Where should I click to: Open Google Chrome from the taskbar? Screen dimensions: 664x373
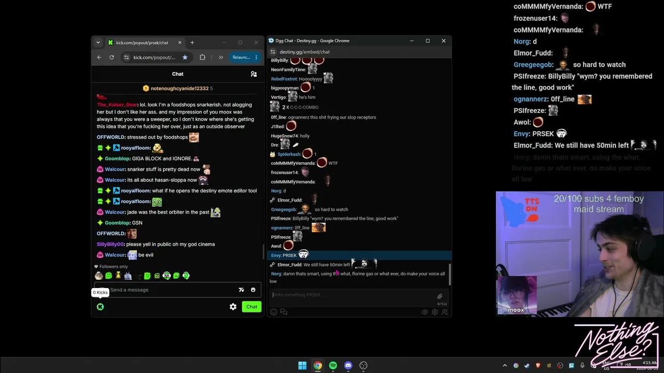[317, 366]
